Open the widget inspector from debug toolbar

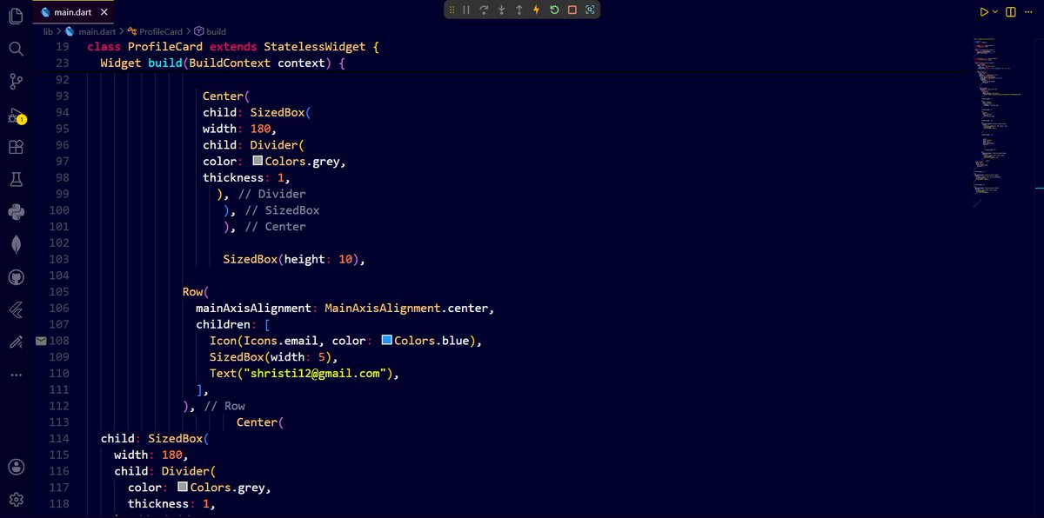point(589,10)
